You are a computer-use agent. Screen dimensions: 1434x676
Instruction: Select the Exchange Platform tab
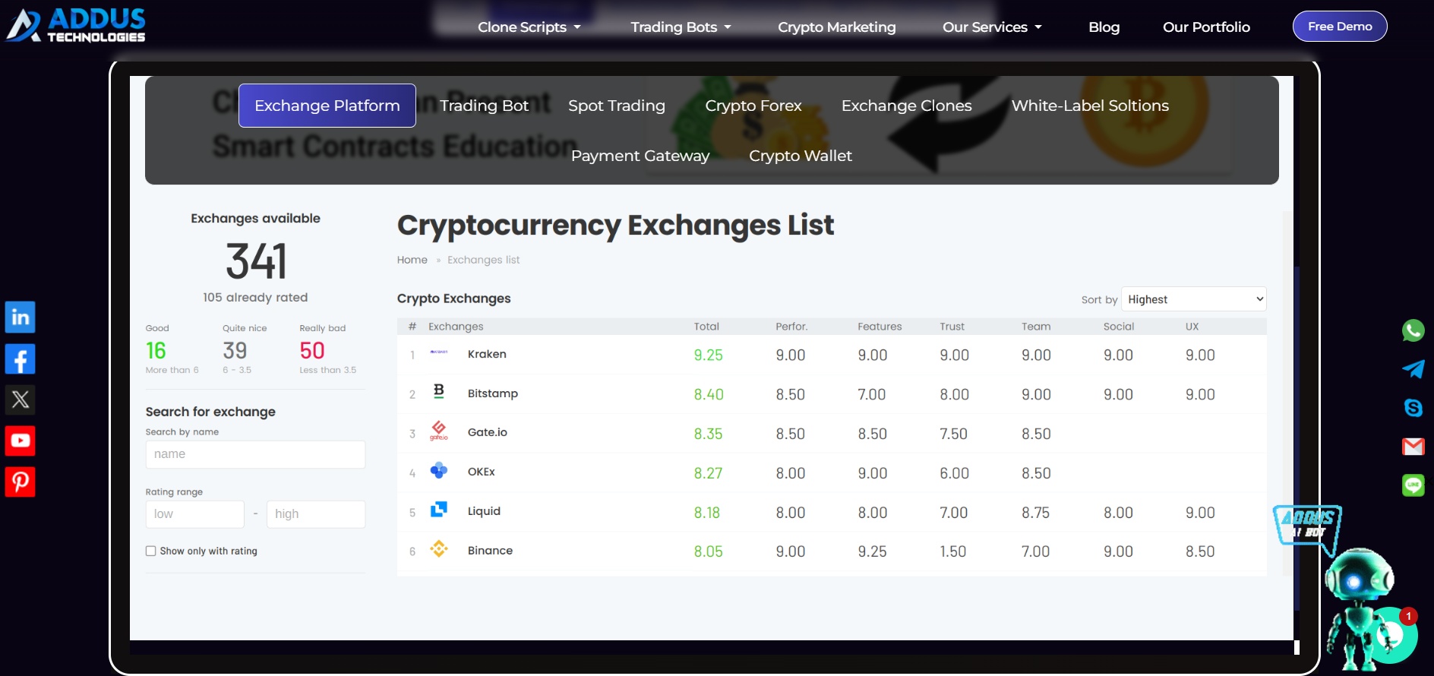tap(327, 106)
